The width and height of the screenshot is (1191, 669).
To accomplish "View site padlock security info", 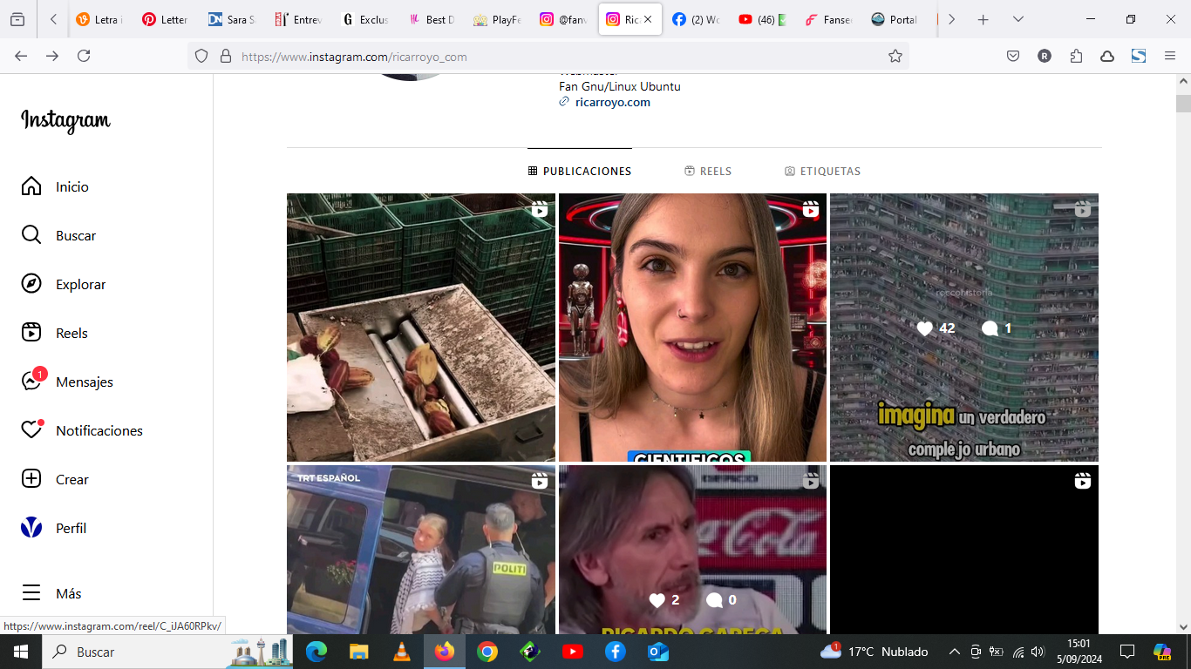I will coord(225,56).
